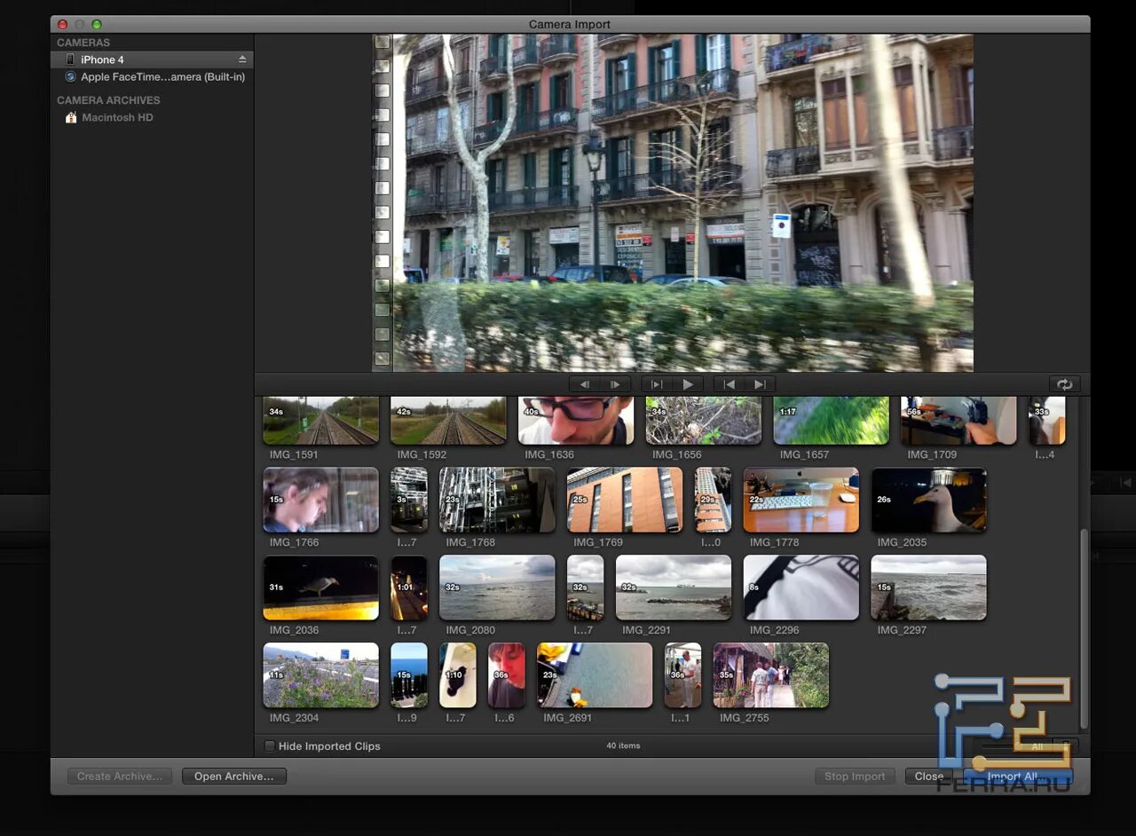Enable Hide Imported Clips checkbox
1136x836 pixels.
(x=270, y=746)
